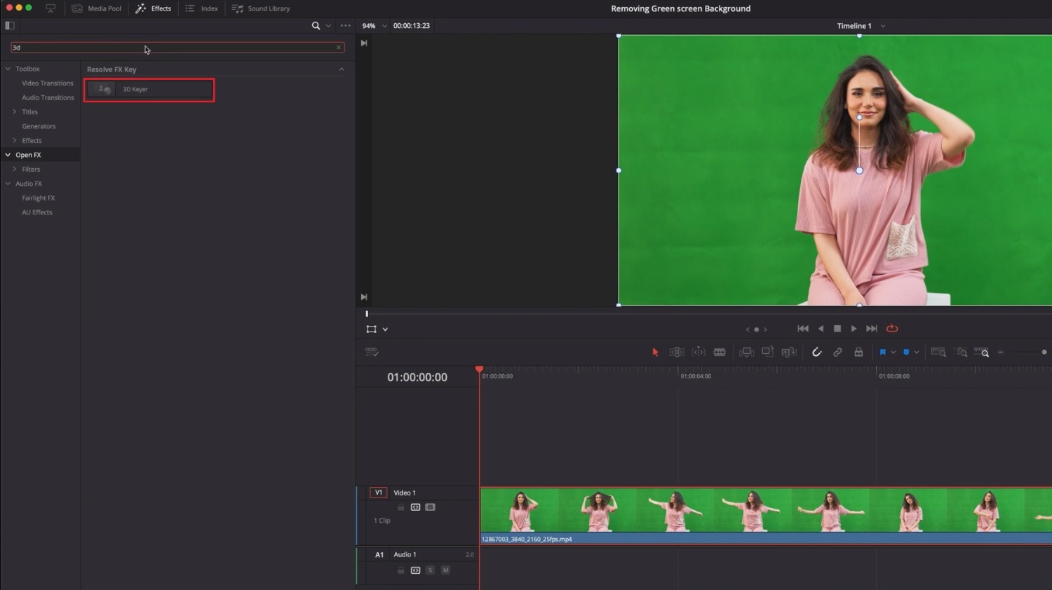
Task: Click the loop playback button
Action: point(892,329)
